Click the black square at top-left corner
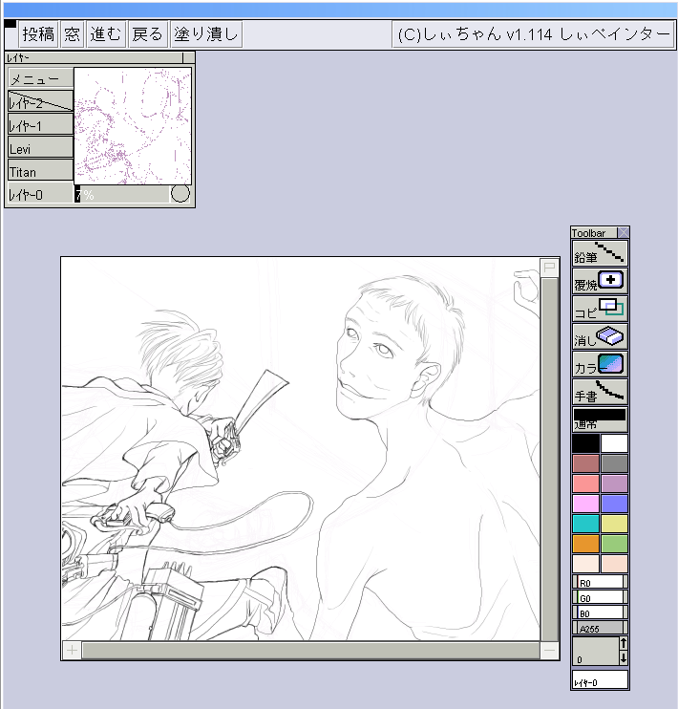This screenshot has height=709, width=678. 11,24
